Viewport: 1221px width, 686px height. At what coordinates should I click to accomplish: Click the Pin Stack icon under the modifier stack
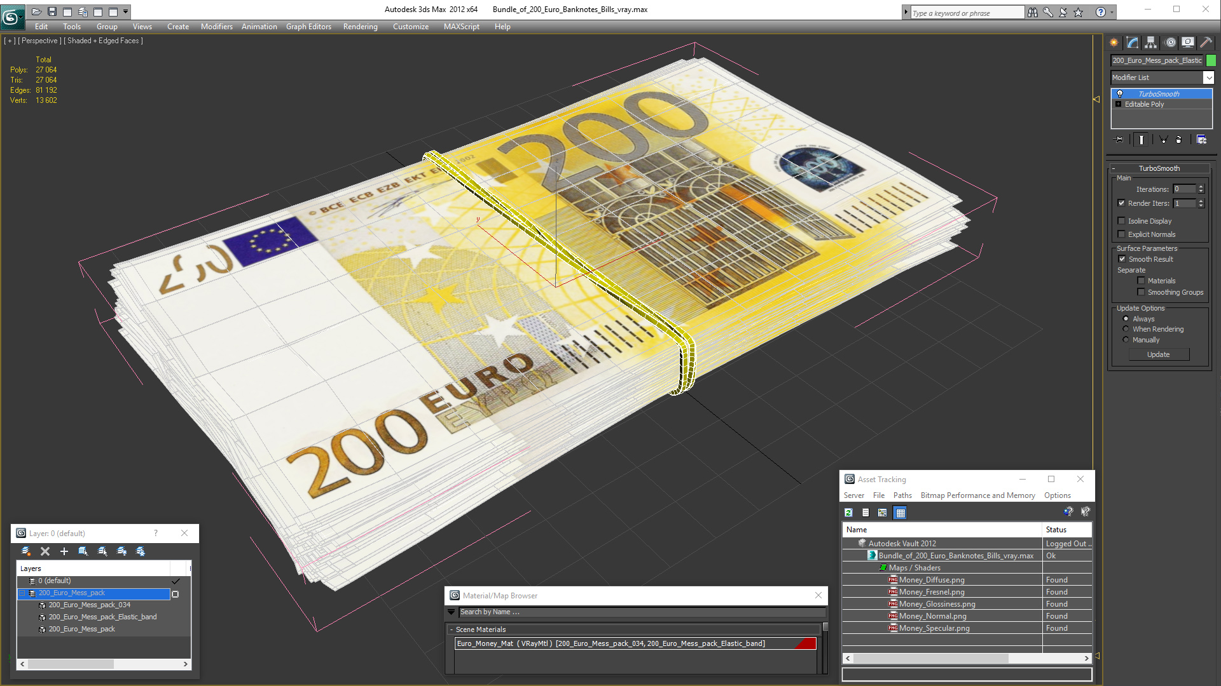(x=1119, y=140)
